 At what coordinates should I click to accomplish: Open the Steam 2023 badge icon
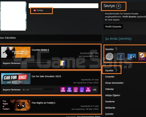pos(142,56)
